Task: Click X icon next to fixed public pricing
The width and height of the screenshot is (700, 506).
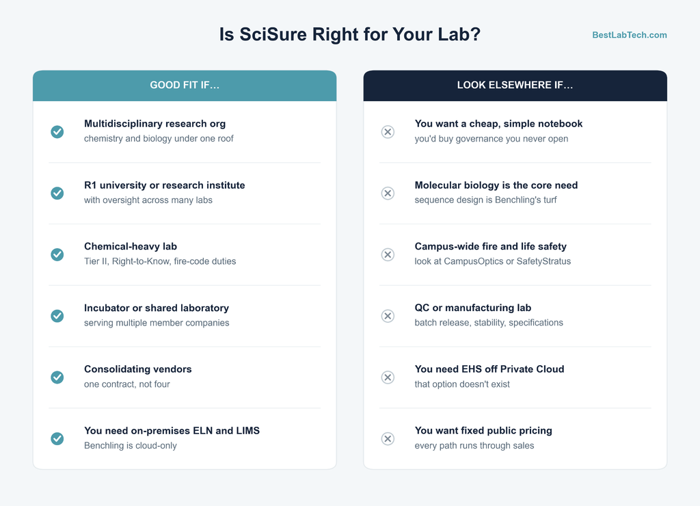Action: coord(388,438)
